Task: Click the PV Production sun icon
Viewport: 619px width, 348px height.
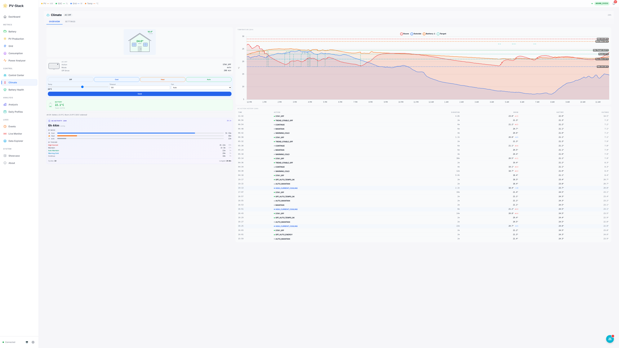Action: [5, 39]
